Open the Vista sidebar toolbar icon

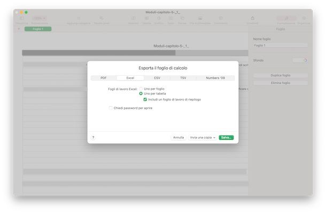point(21,19)
